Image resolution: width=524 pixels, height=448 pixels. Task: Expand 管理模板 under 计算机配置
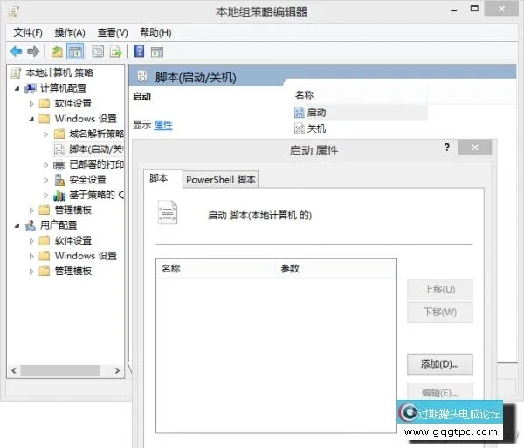tap(31, 210)
